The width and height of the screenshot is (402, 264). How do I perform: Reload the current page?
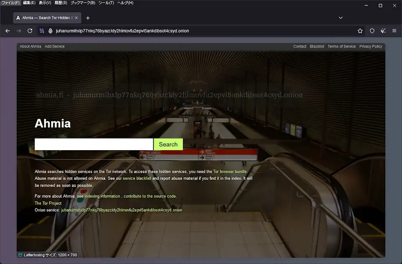(30, 31)
